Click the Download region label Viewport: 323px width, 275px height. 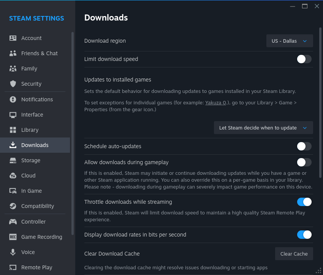[105, 41]
